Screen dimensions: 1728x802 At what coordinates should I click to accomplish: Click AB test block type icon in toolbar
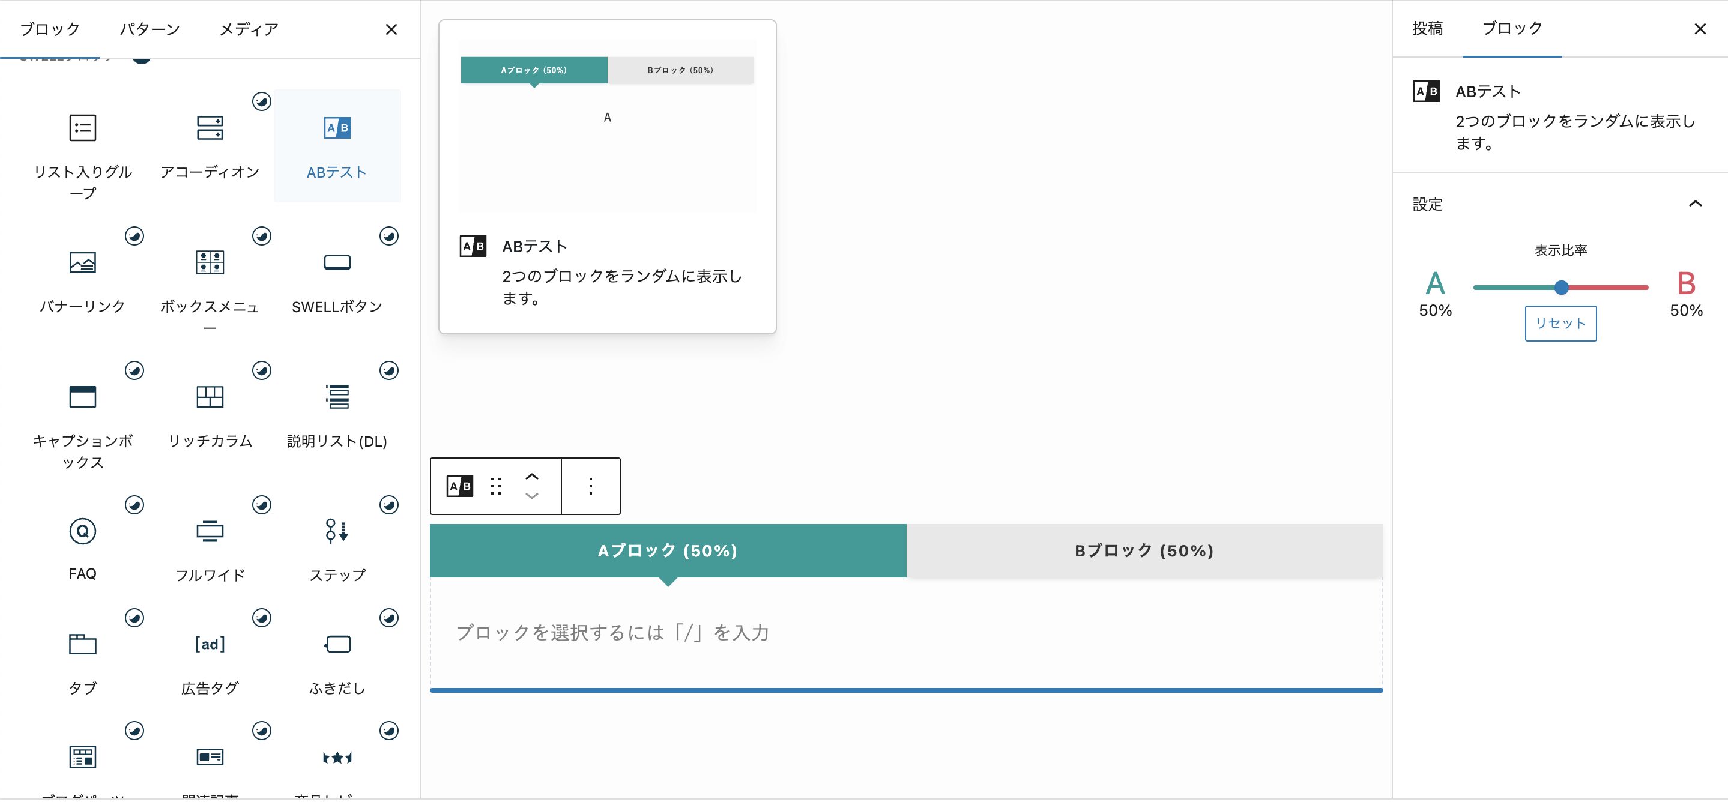pyautogui.click(x=459, y=486)
